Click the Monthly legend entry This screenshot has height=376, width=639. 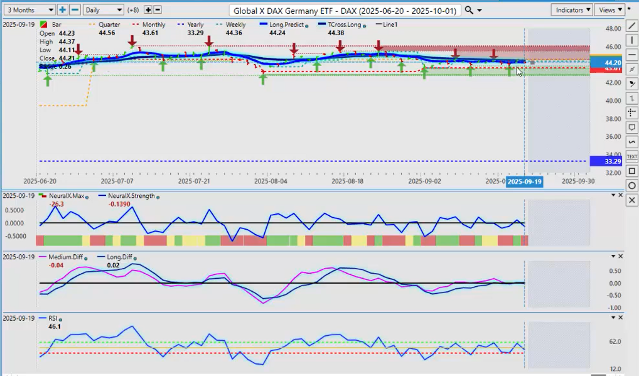[x=149, y=24]
